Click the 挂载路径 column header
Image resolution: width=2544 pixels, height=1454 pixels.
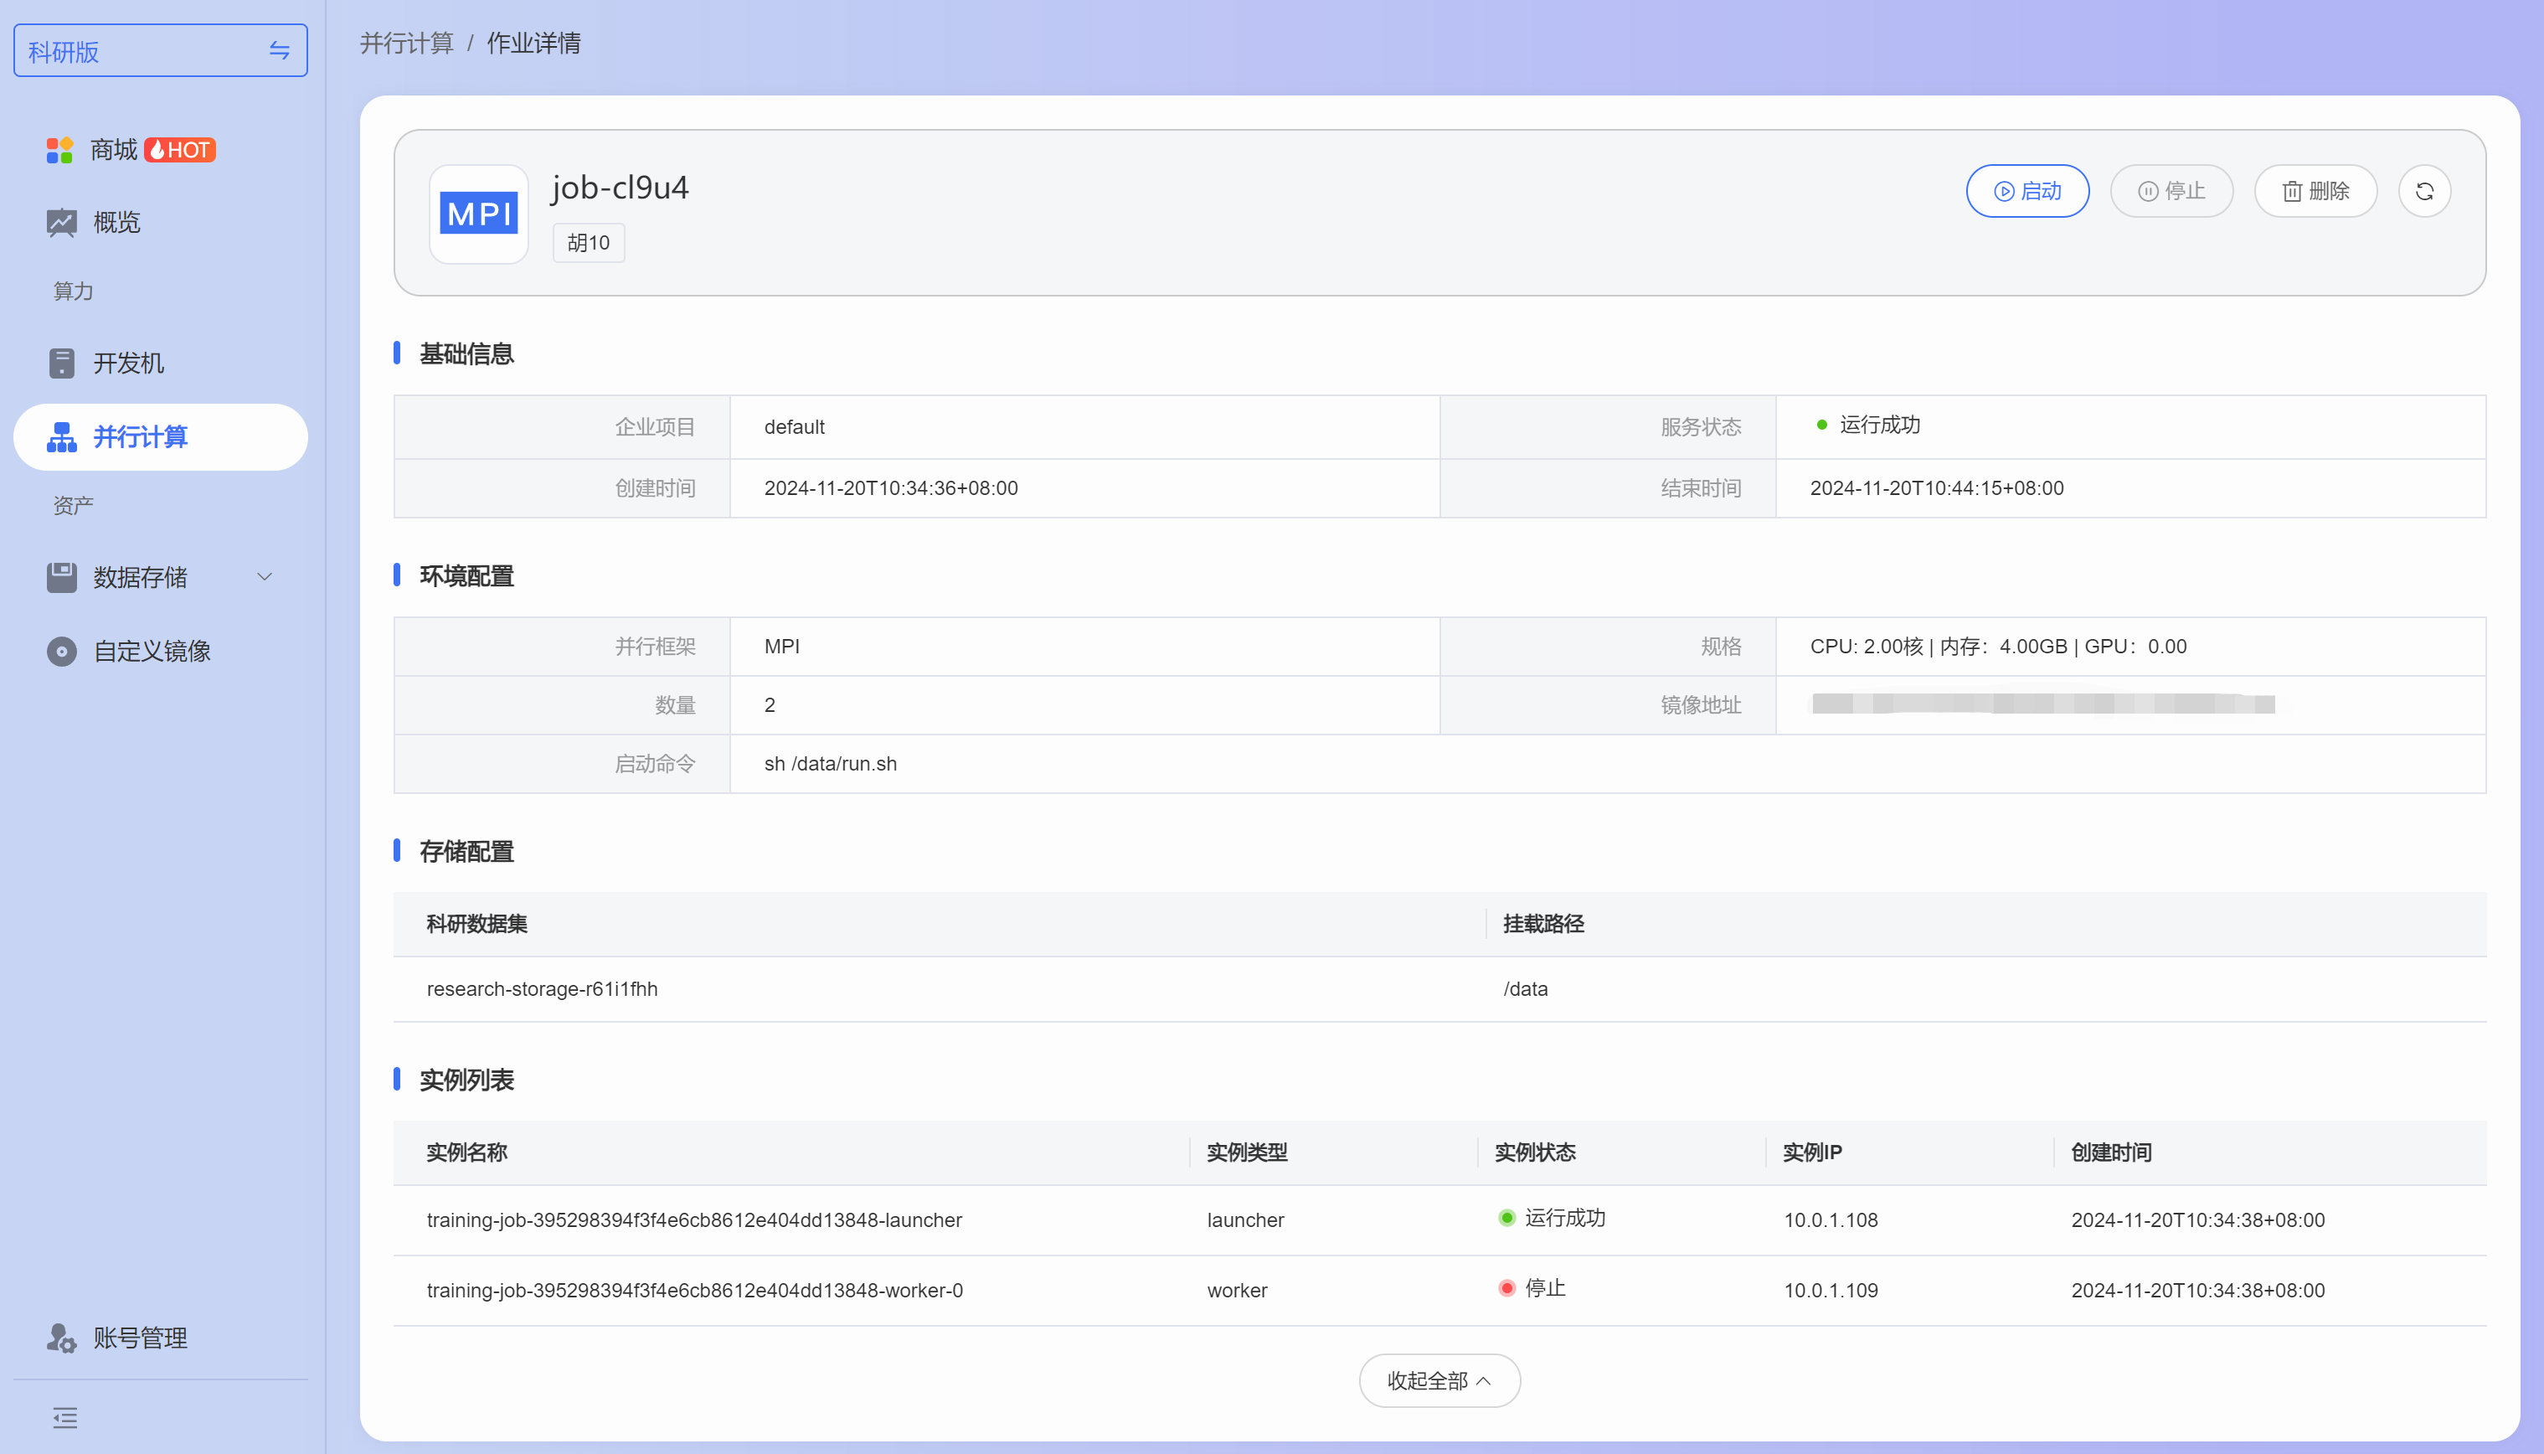tap(1542, 923)
